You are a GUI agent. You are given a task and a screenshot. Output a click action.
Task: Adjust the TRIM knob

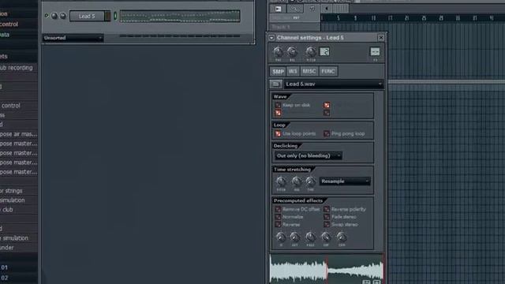pos(342,237)
